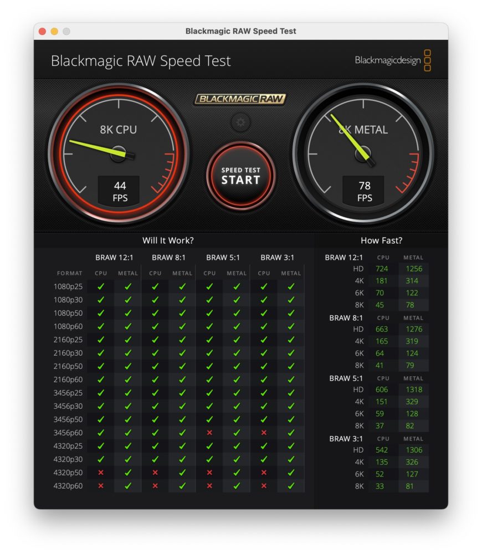Select the 1080p25 format row label
The height and width of the screenshot is (554, 482).
click(68, 286)
